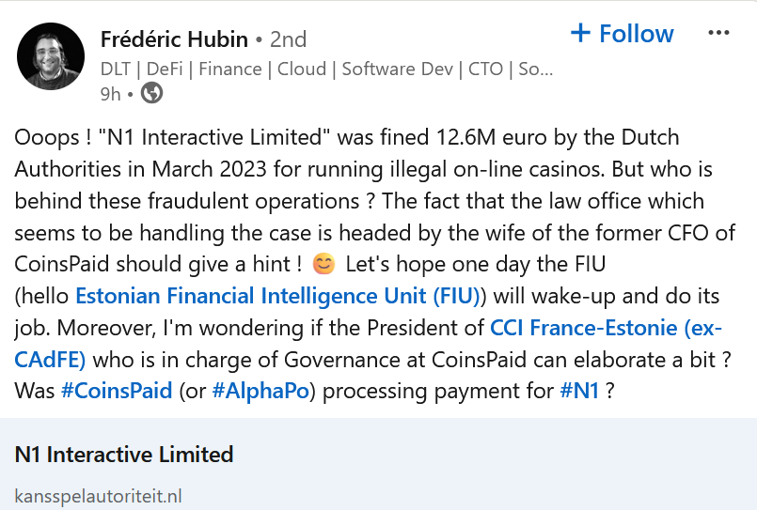Open the CCI France-Estonie company mention
The image size is (757, 510).
606,328
